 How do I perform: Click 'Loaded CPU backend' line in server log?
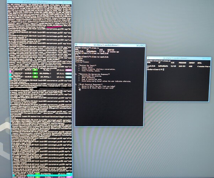41,117
